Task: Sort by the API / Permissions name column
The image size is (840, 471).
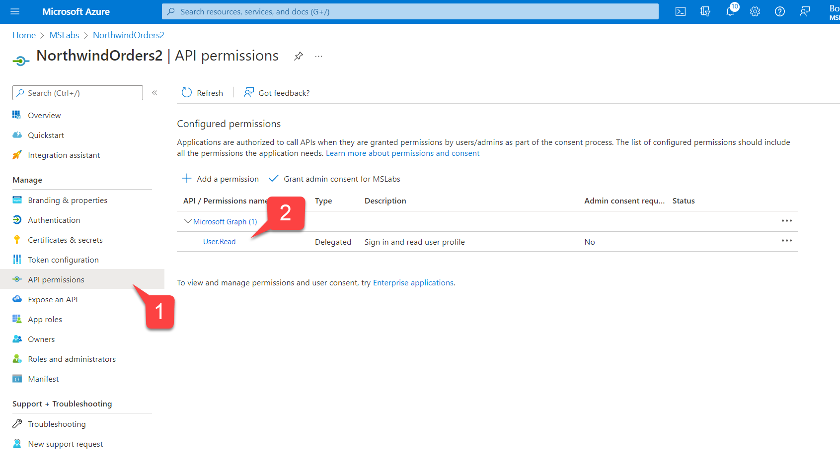Action: [x=225, y=201]
